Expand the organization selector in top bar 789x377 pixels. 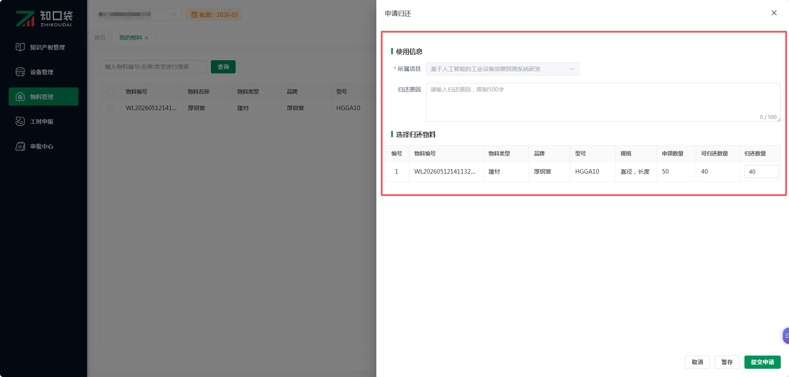(137, 14)
